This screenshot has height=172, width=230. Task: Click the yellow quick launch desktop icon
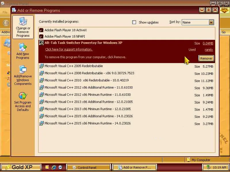click(x=47, y=167)
